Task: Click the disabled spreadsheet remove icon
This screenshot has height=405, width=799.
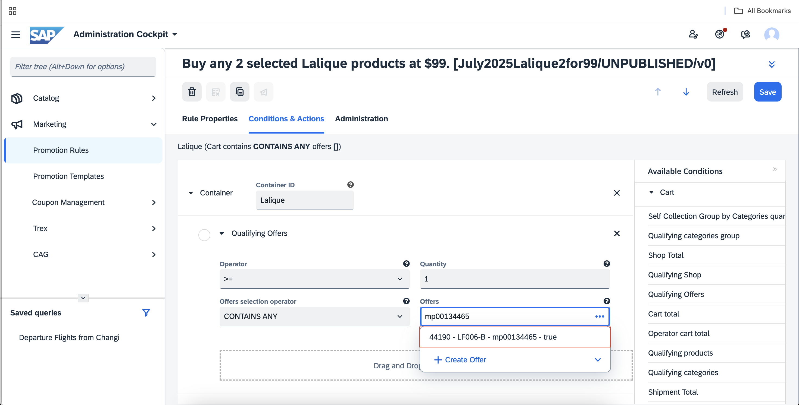Action: pos(216,92)
